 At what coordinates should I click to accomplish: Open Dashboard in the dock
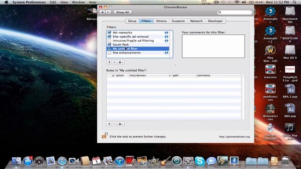coord(39,161)
